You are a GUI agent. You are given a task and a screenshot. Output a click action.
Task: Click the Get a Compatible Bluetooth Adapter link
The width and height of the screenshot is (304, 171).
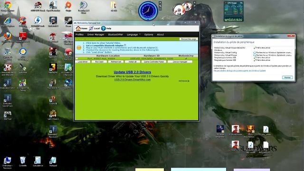(104, 46)
